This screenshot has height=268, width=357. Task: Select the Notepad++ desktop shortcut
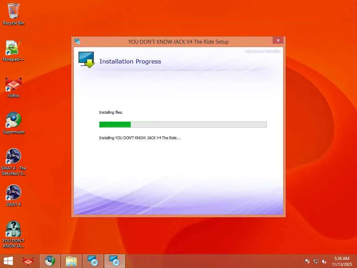pos(14,51)
